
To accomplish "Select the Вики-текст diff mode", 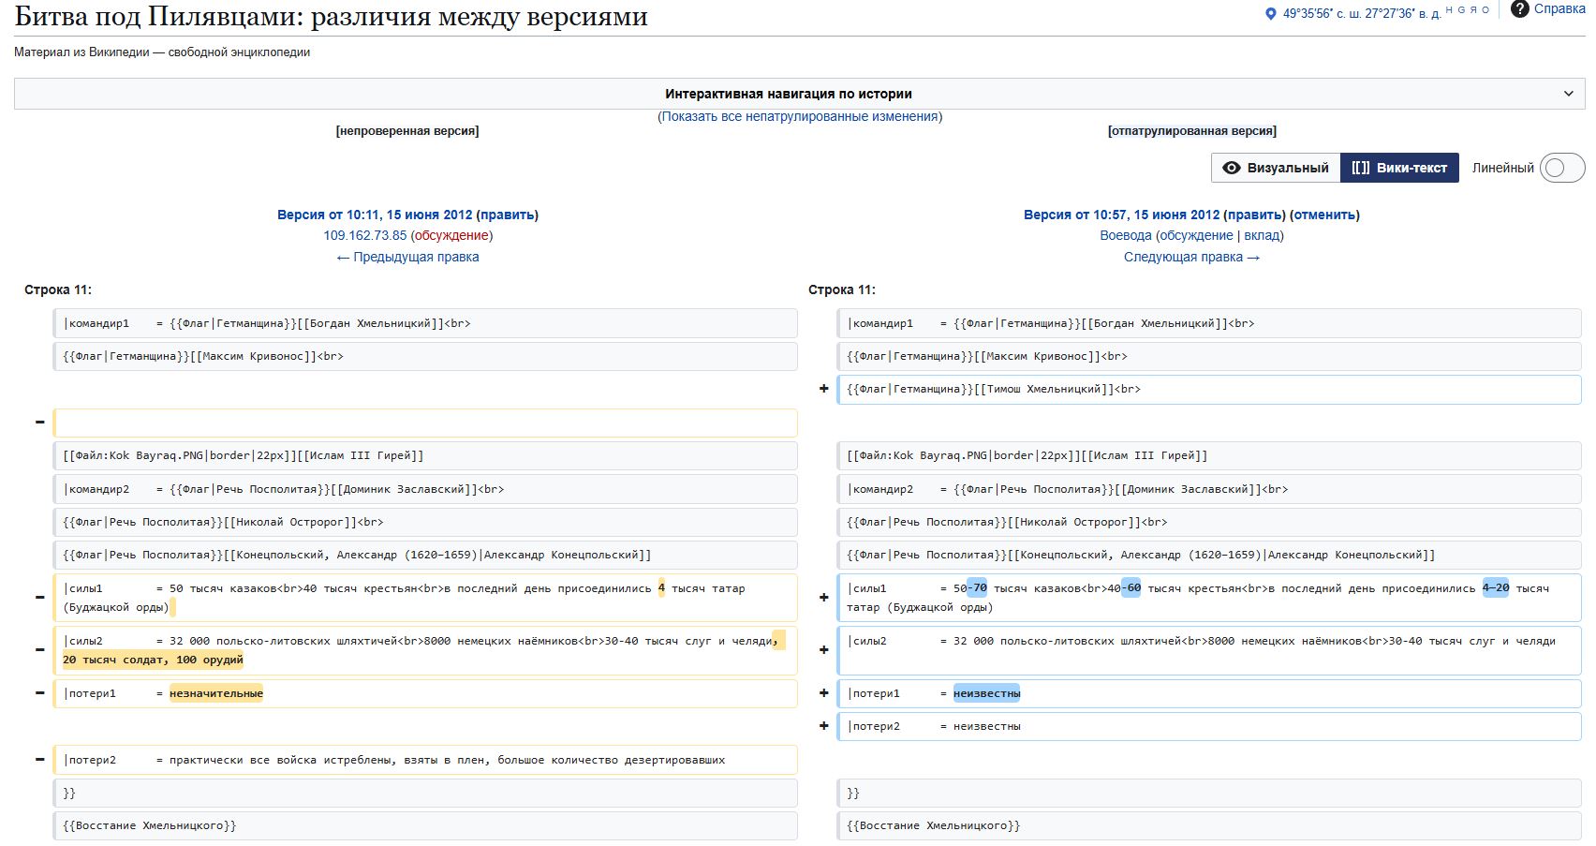I will pos(1399,168).
